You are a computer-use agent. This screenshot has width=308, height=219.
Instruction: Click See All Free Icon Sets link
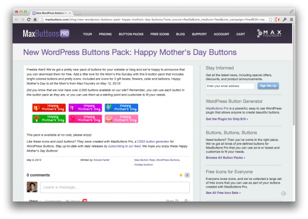tap(223, 193)
